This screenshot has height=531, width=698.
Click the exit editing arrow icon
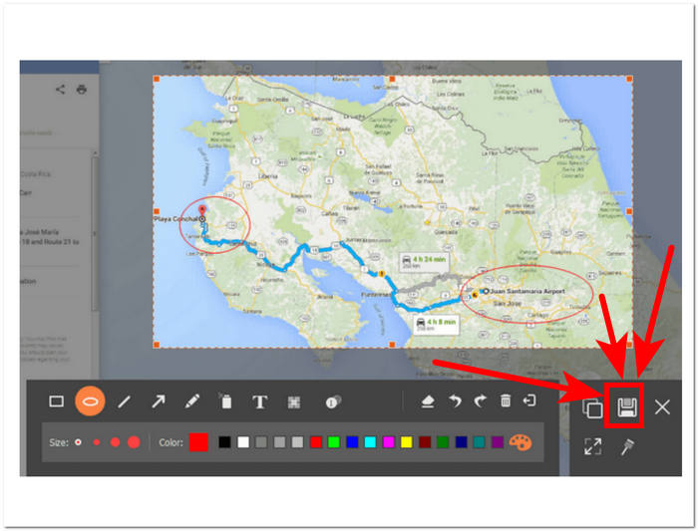point(529,400)
